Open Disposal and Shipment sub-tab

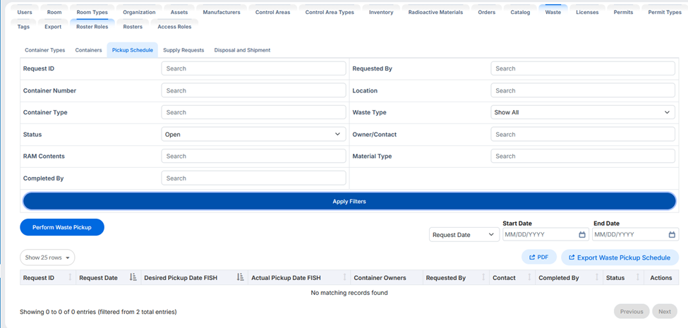click(242, 50)
